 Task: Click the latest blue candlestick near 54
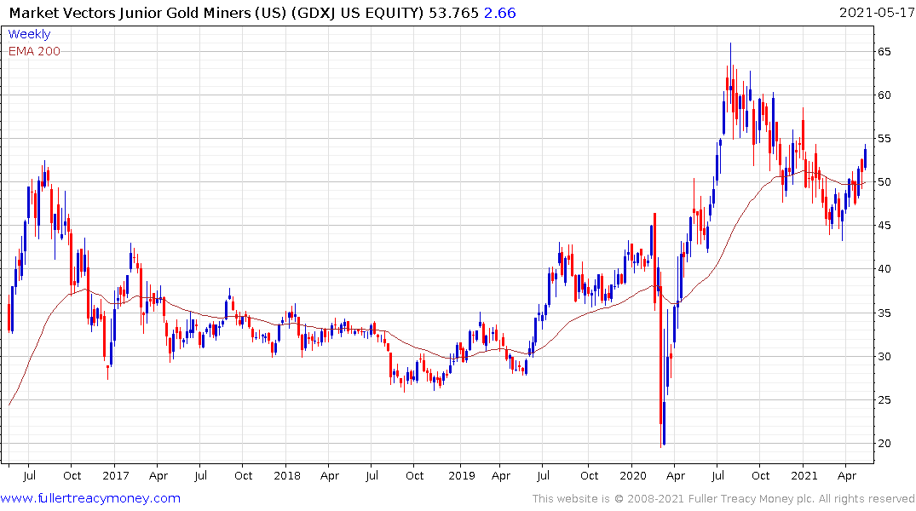click(865, 158)
